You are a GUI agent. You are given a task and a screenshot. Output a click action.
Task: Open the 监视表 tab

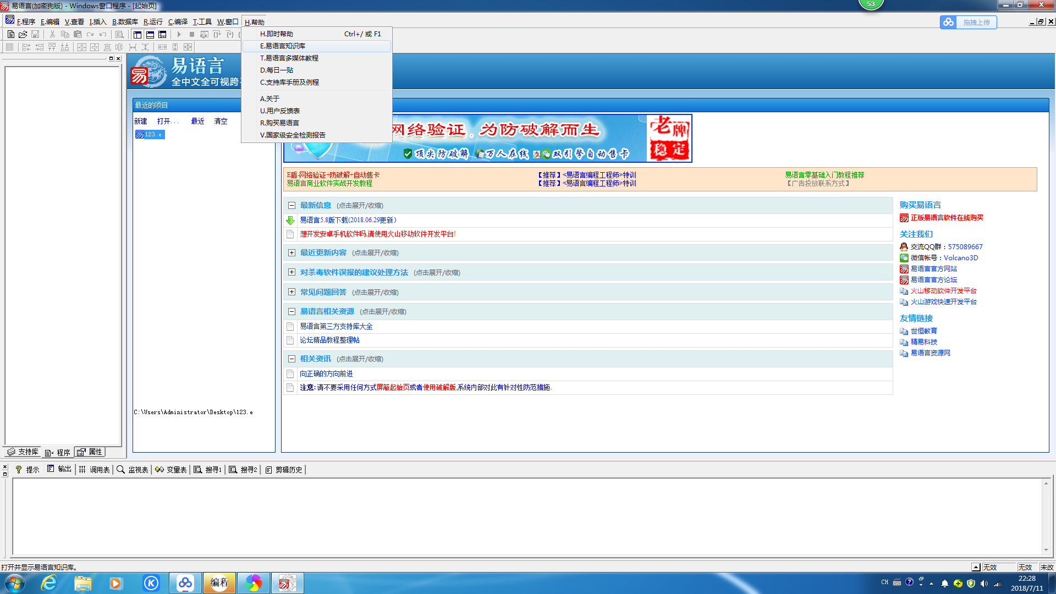[x=133, y=470]
